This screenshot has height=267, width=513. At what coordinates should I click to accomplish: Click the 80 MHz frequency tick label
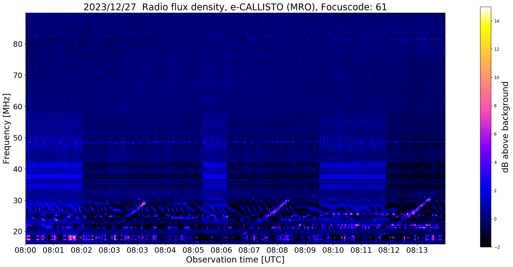(x=18, y=44)
